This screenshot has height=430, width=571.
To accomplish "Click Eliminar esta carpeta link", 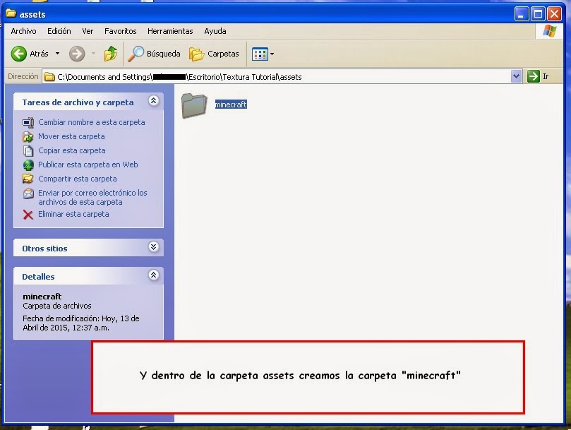I will pyautogui.click(x=73, y=214).
